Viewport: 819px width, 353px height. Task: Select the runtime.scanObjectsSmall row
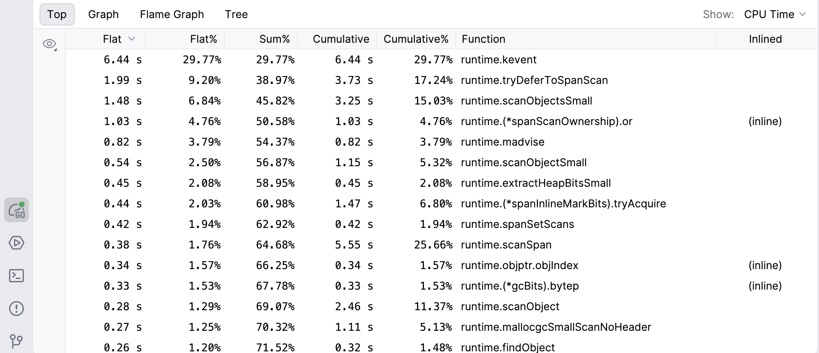click(x=440, y=101)
